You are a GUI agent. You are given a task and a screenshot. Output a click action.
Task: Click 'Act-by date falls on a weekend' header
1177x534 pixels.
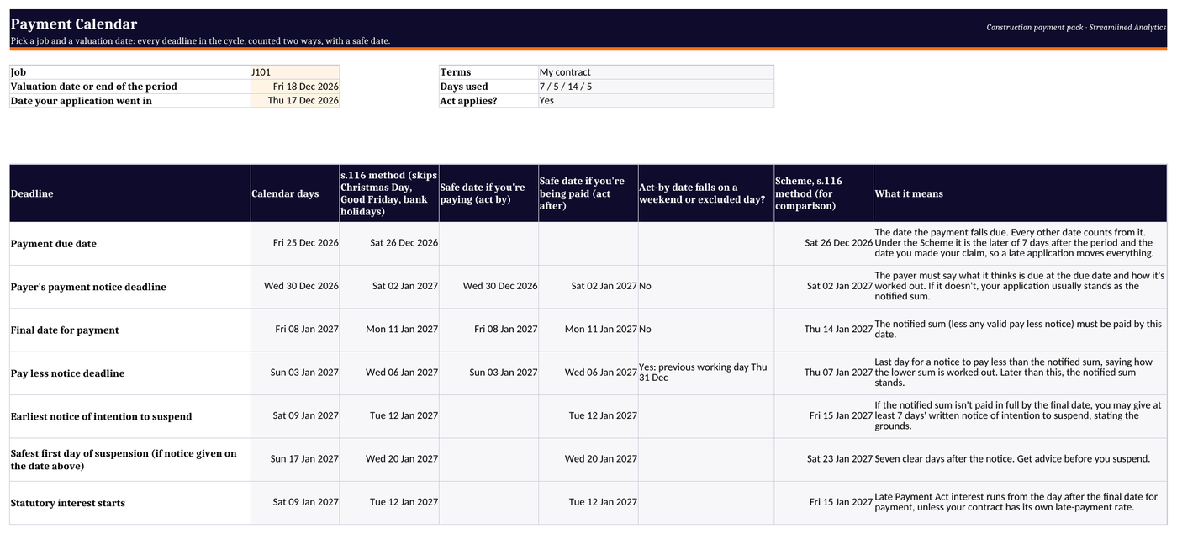point(706,193)
